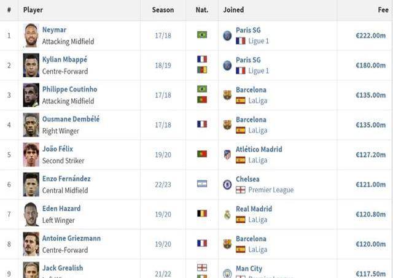Click Belgium flag in Eden Hazard row

(201, 214)
